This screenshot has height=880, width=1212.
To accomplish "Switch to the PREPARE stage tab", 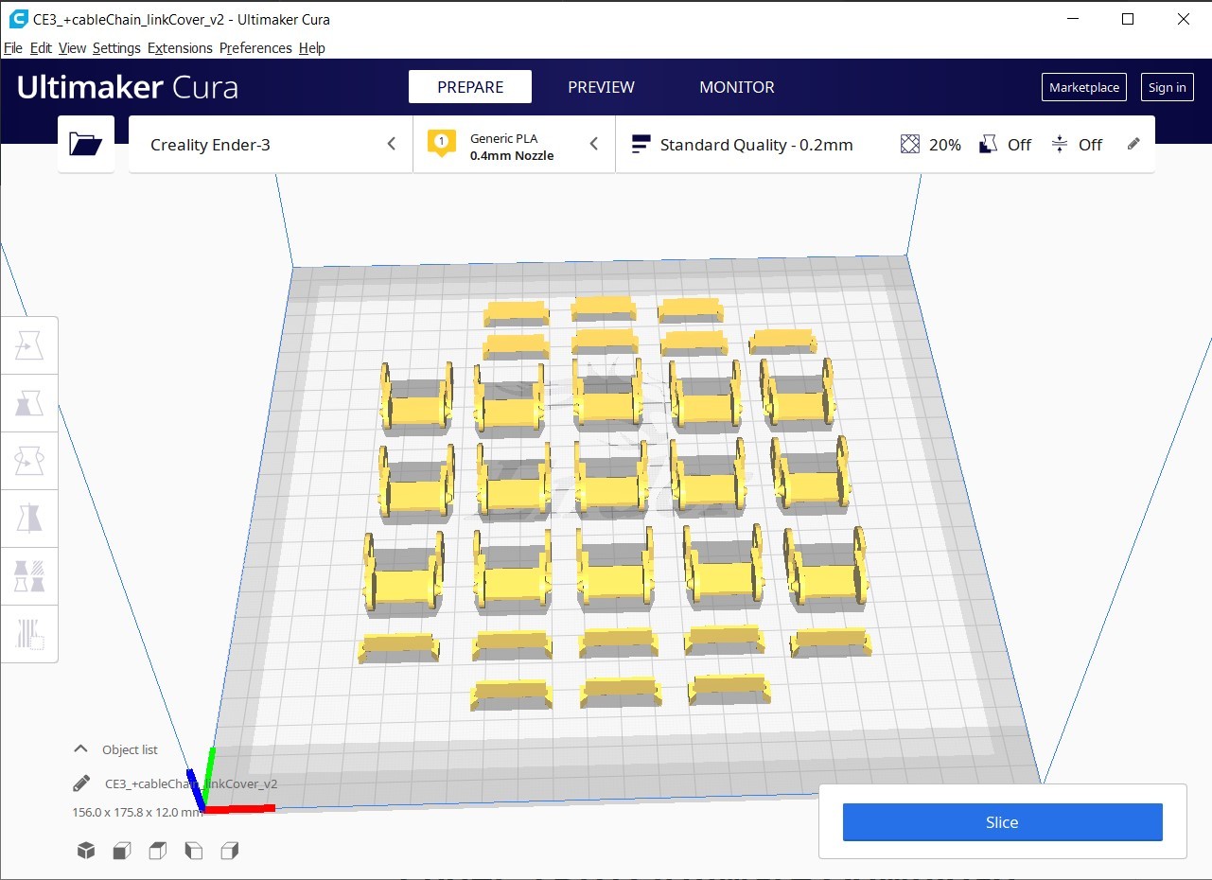I will pyautogui.click(x=470, y=87).
